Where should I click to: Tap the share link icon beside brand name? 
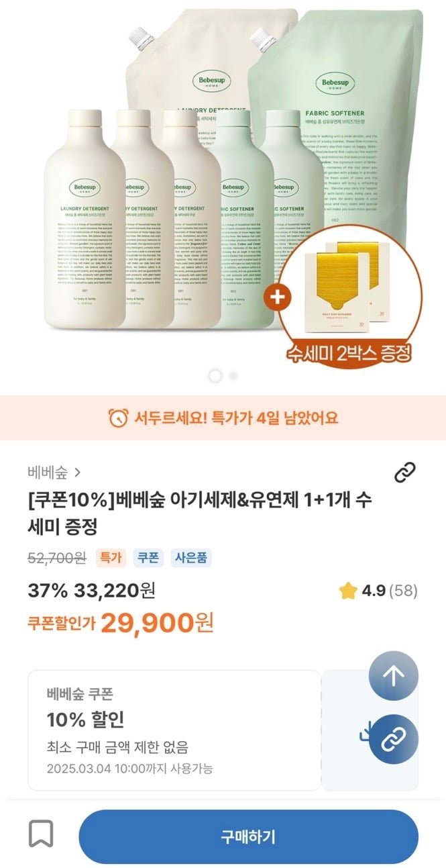coord(404,473)
